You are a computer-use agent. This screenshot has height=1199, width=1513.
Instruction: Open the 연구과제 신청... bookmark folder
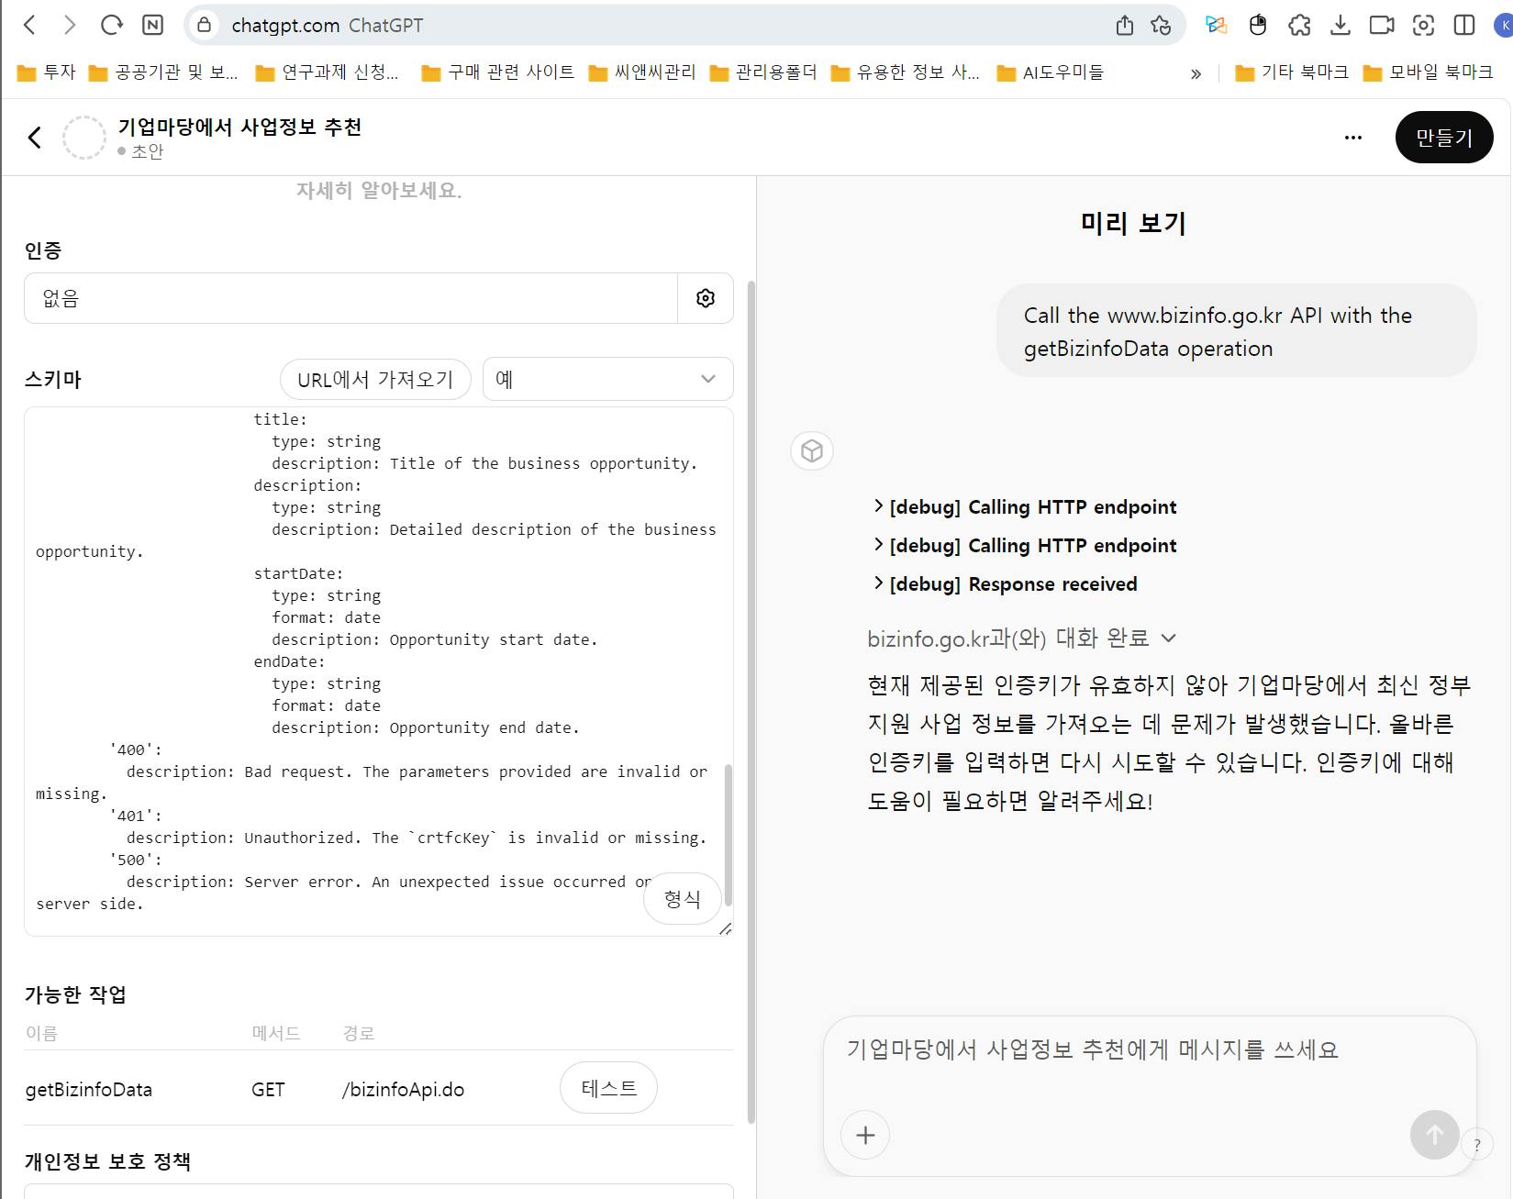327,72
